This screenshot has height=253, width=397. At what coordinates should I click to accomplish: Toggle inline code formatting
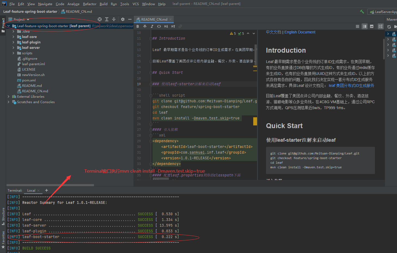pos(159,26)
